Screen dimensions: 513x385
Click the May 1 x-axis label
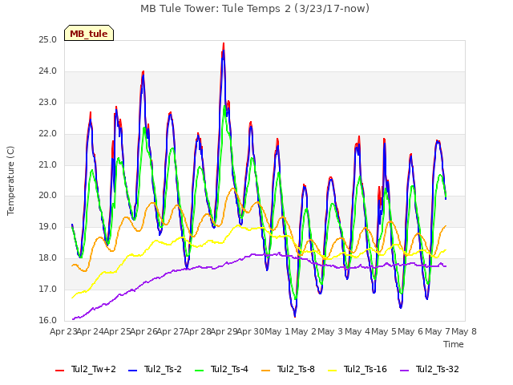pos(277,331)
